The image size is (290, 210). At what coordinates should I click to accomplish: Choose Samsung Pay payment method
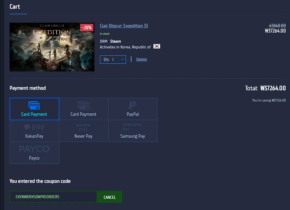133,131
